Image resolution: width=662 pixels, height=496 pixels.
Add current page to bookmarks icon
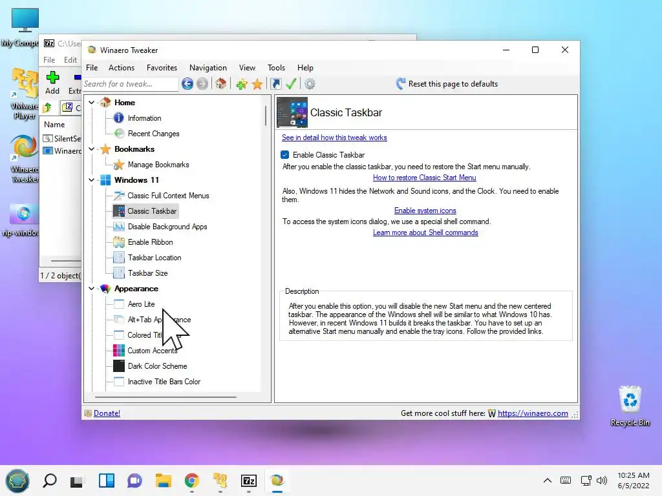[x=242, y=84]
